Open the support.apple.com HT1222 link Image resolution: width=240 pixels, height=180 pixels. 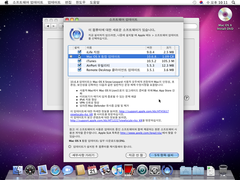[106, 120]
